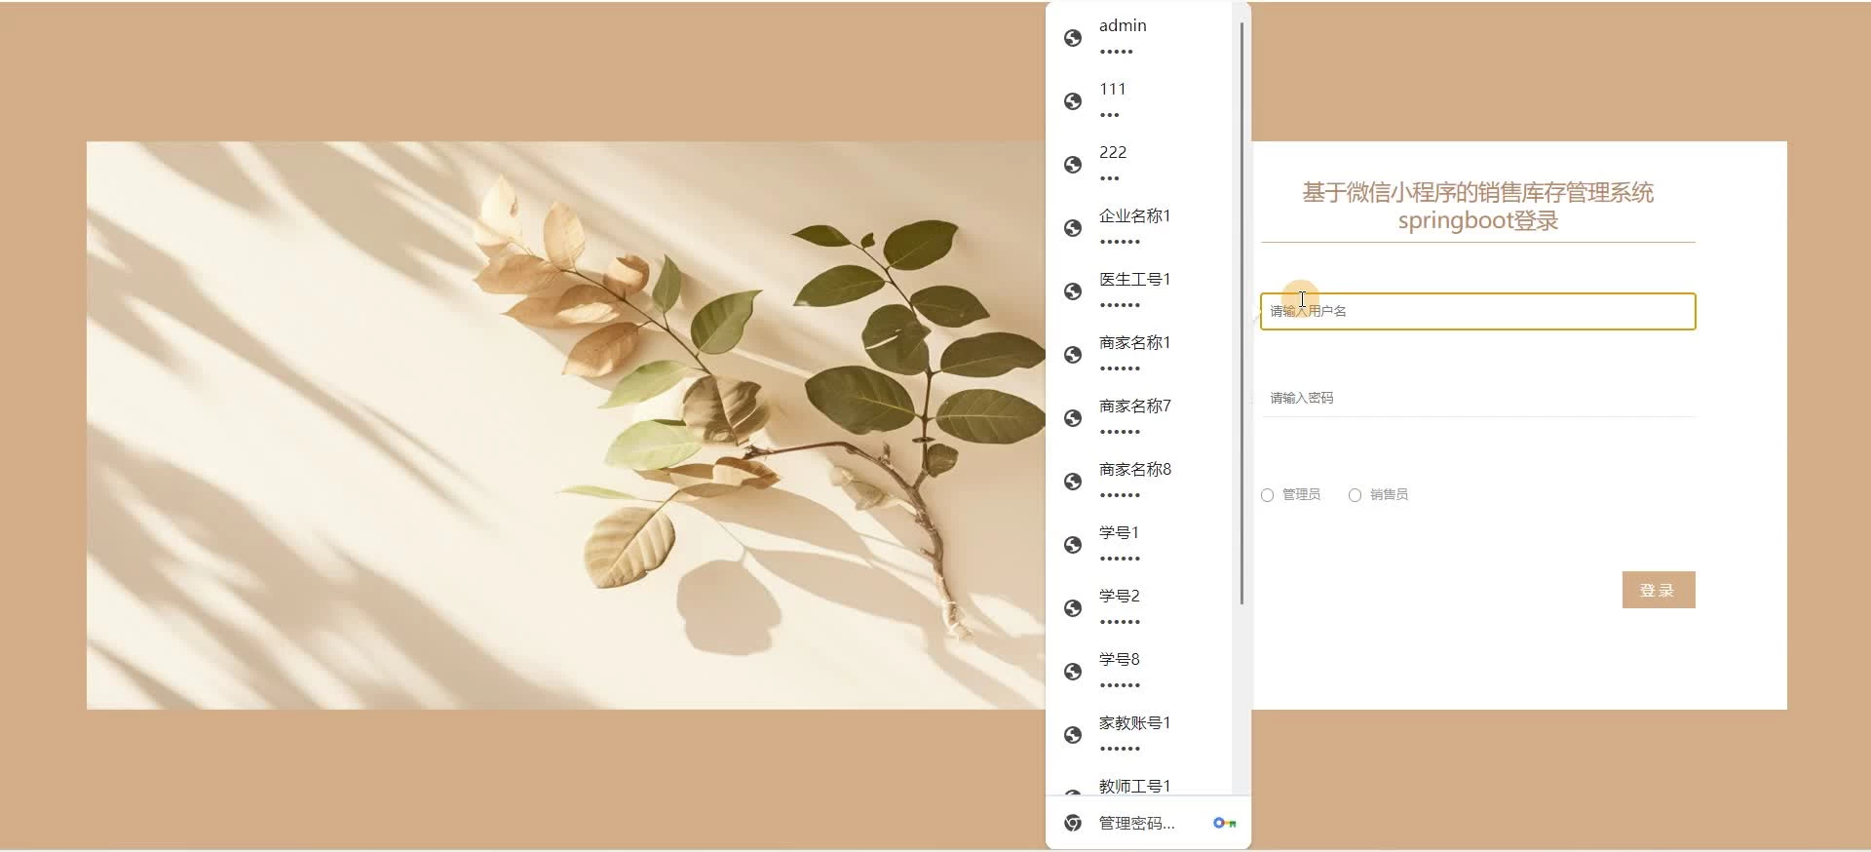Screen dimensions: 1871x852
Task: Click the globe icon beside 学号8
Action: pos(1073,672)
